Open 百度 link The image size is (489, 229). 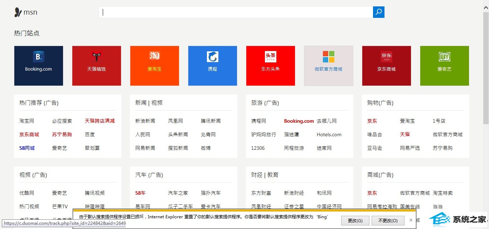[90, 134]
